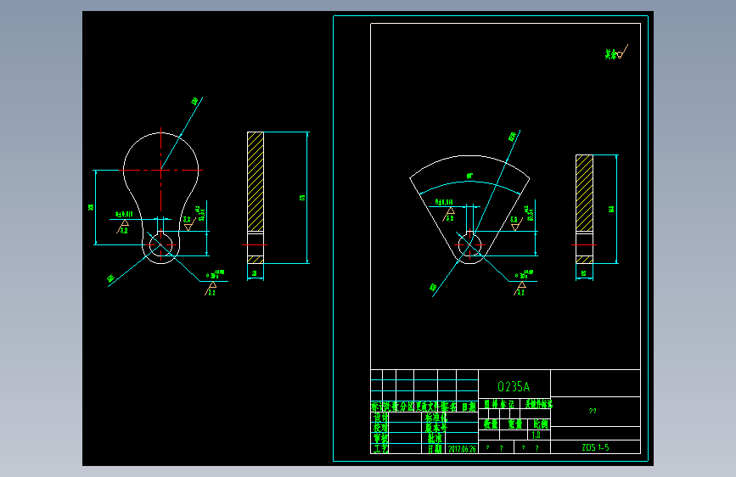Screen dimensions: 736x477
Task: Click the 比例 header cell
Action: tap(540, 424)
